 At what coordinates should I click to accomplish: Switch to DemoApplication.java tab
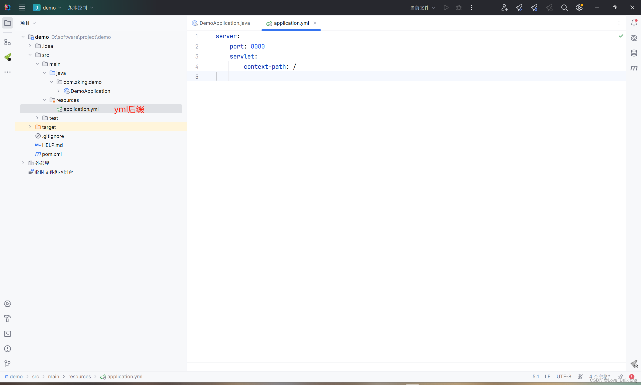tap(224, 23)
